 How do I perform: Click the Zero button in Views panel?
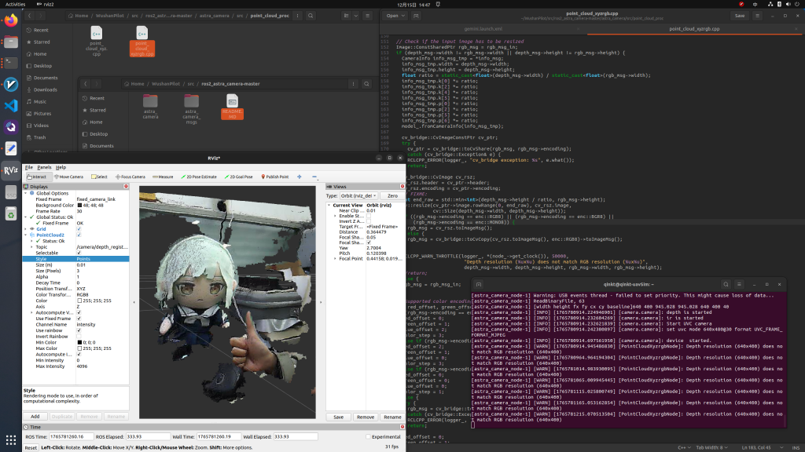(x=392, y=195)
